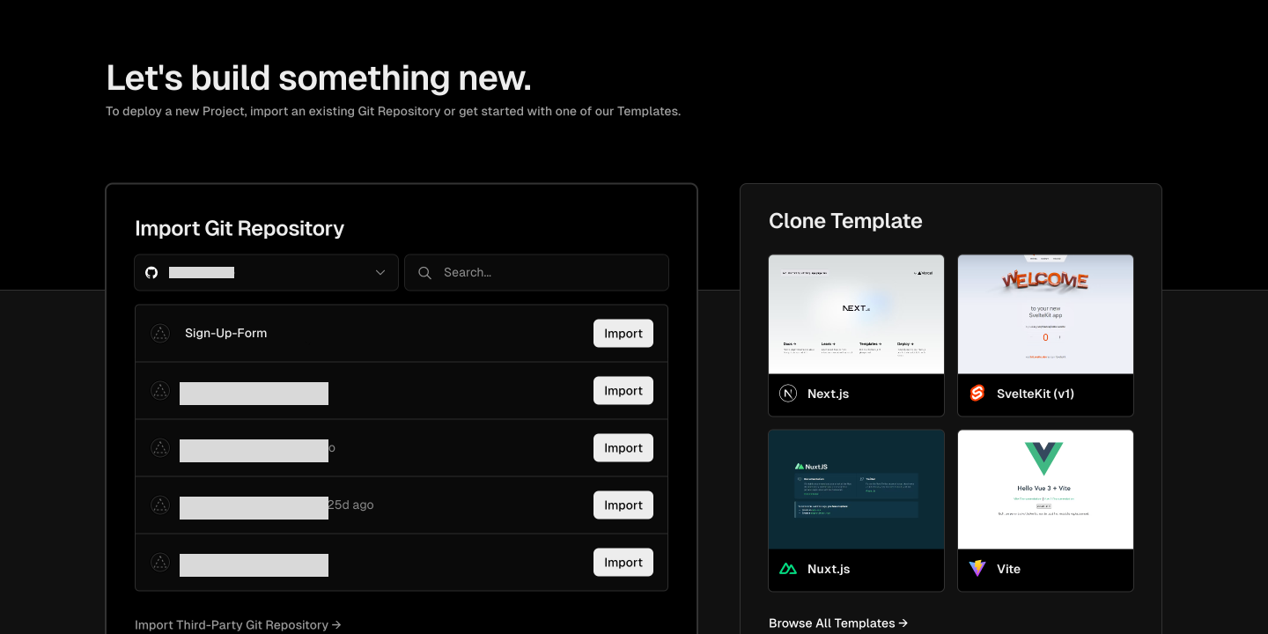Open Browse All Templates link
The width and height of the screenshot is (1268, 634).
[x=838, y=623]
